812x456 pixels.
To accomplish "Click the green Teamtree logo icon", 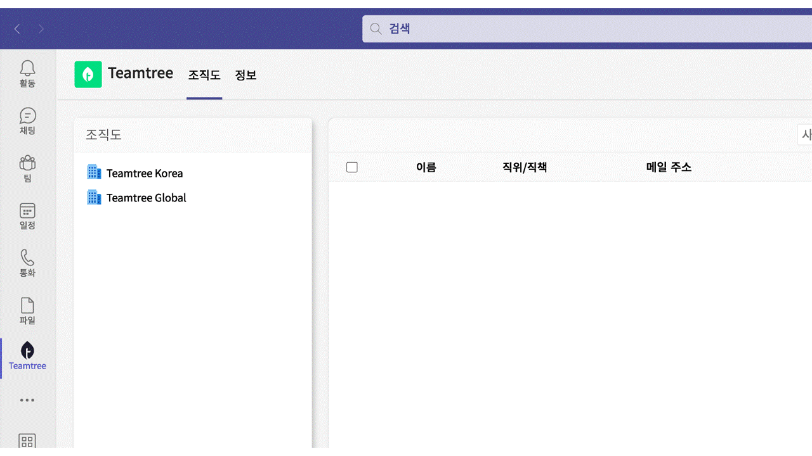I will [x=88, y=74].
